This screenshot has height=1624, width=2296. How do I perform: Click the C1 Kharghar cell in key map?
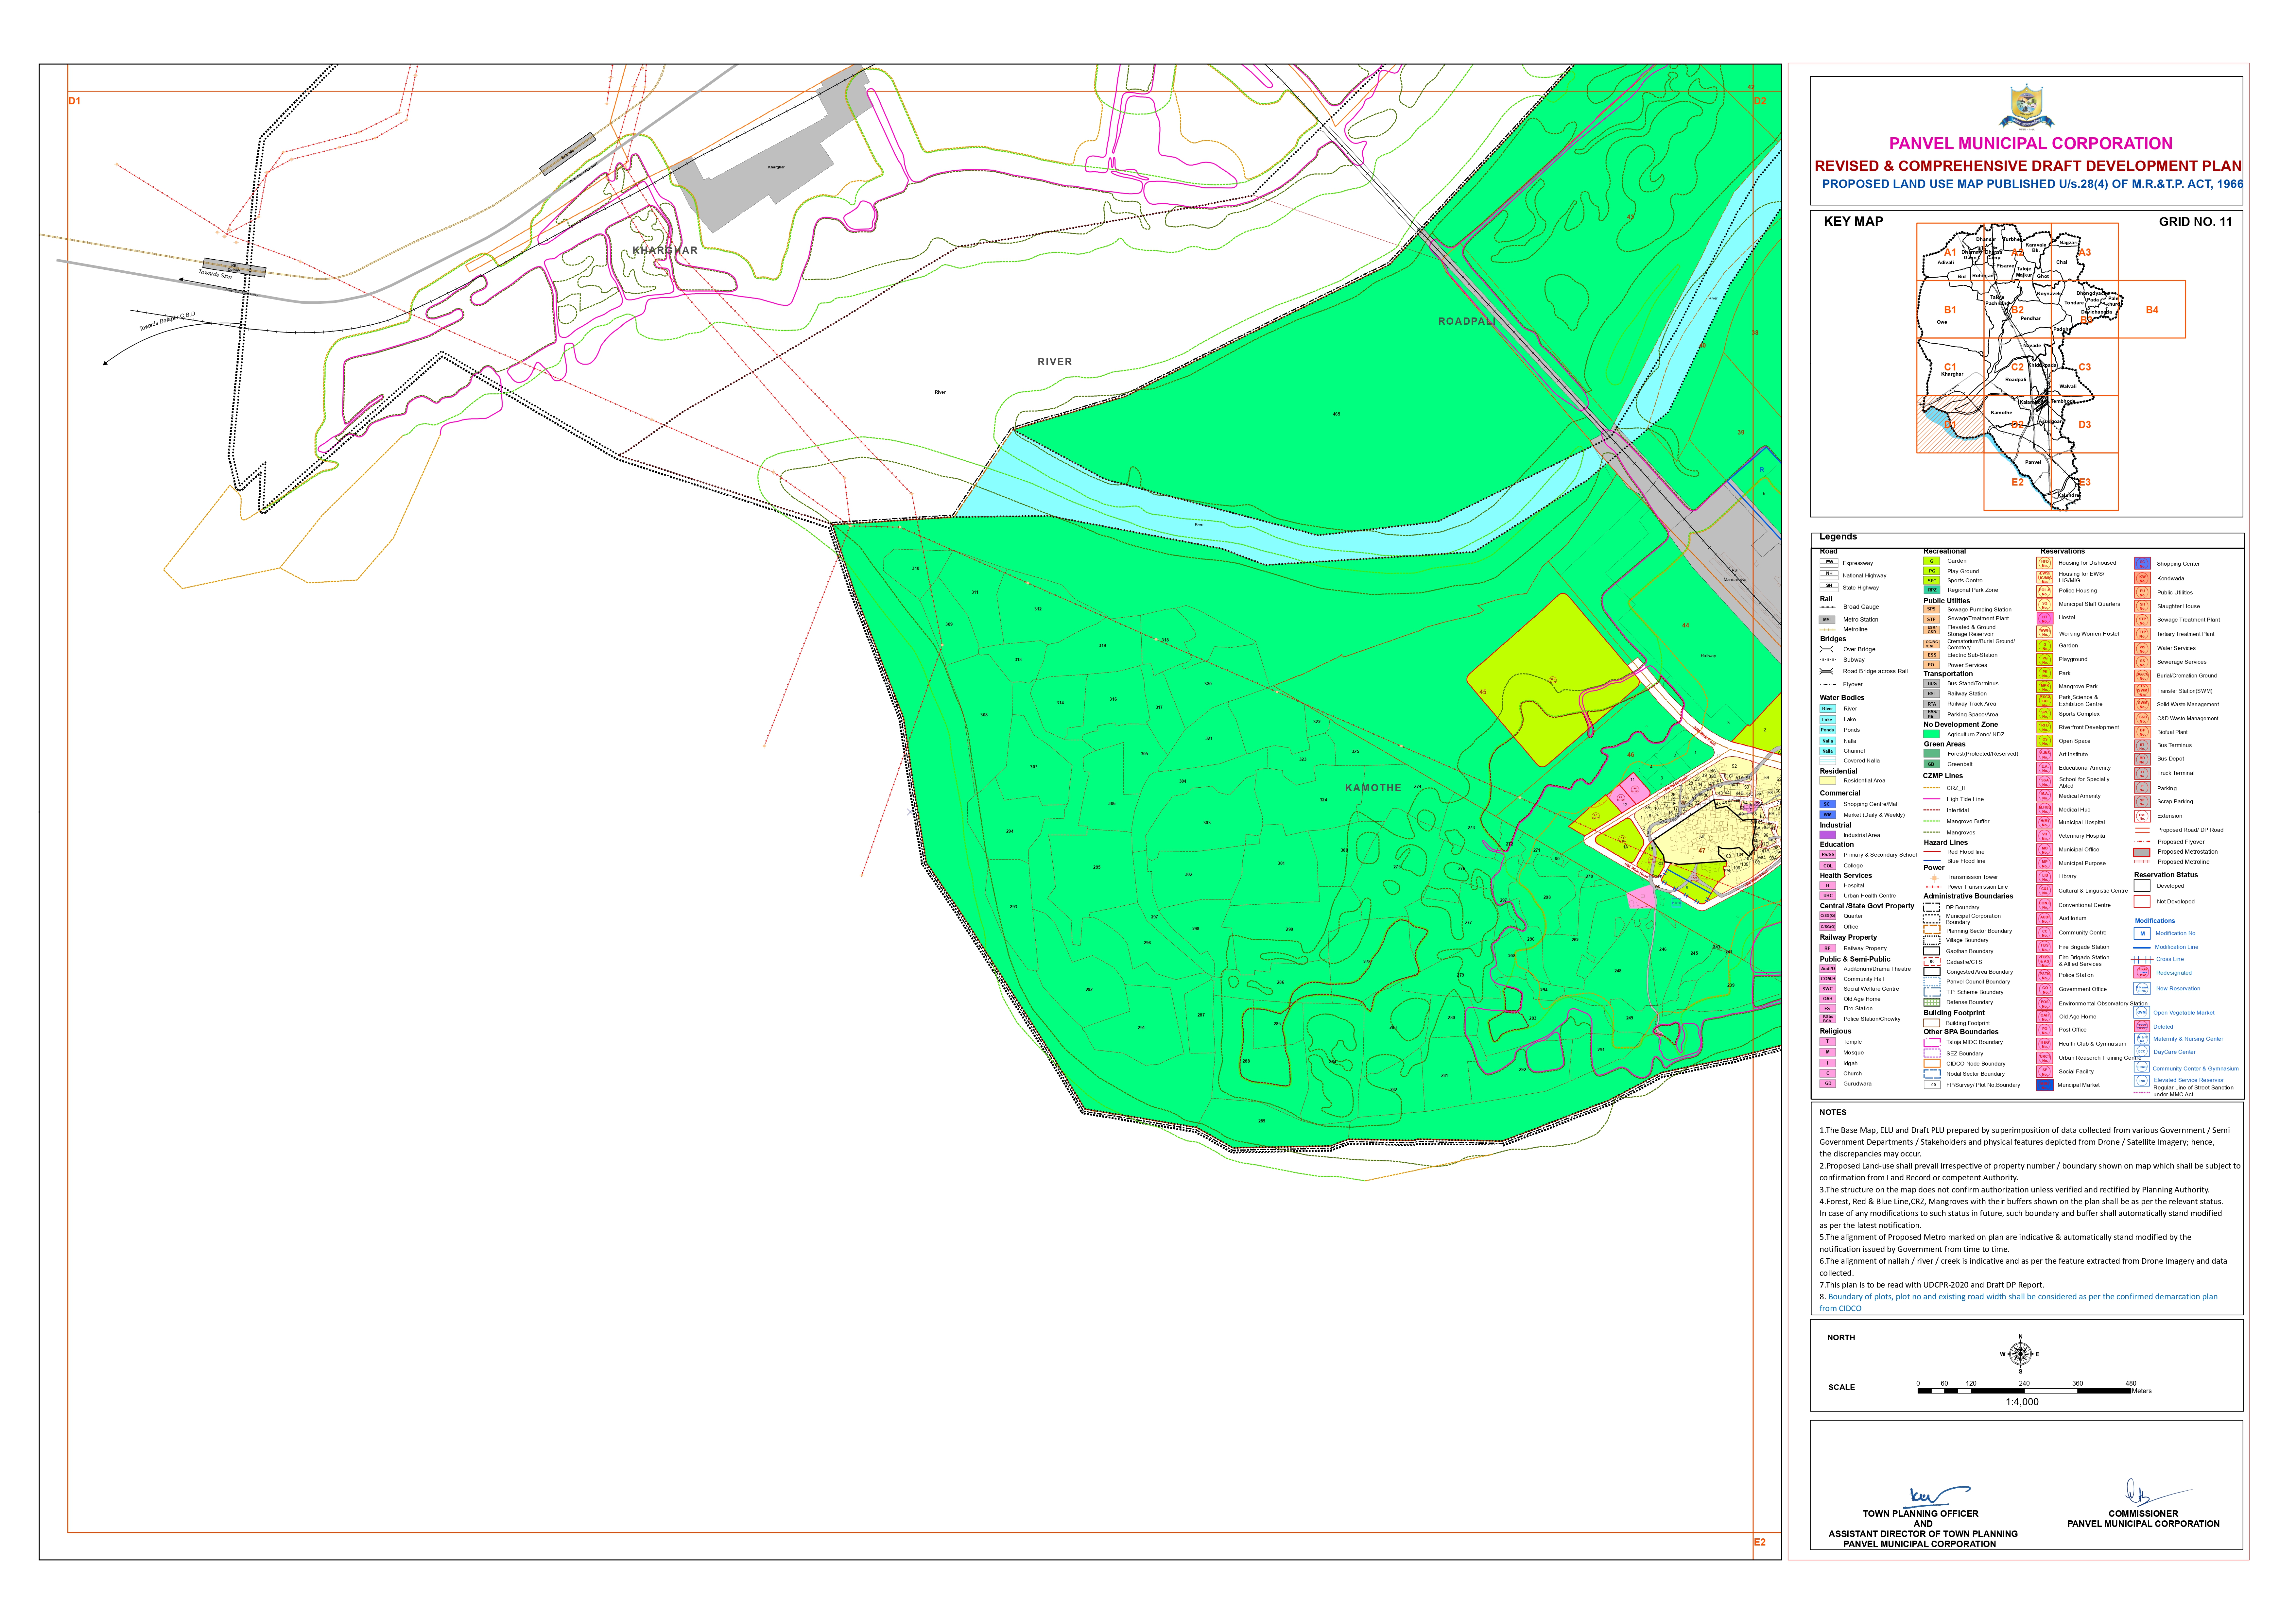point(1951,367)
